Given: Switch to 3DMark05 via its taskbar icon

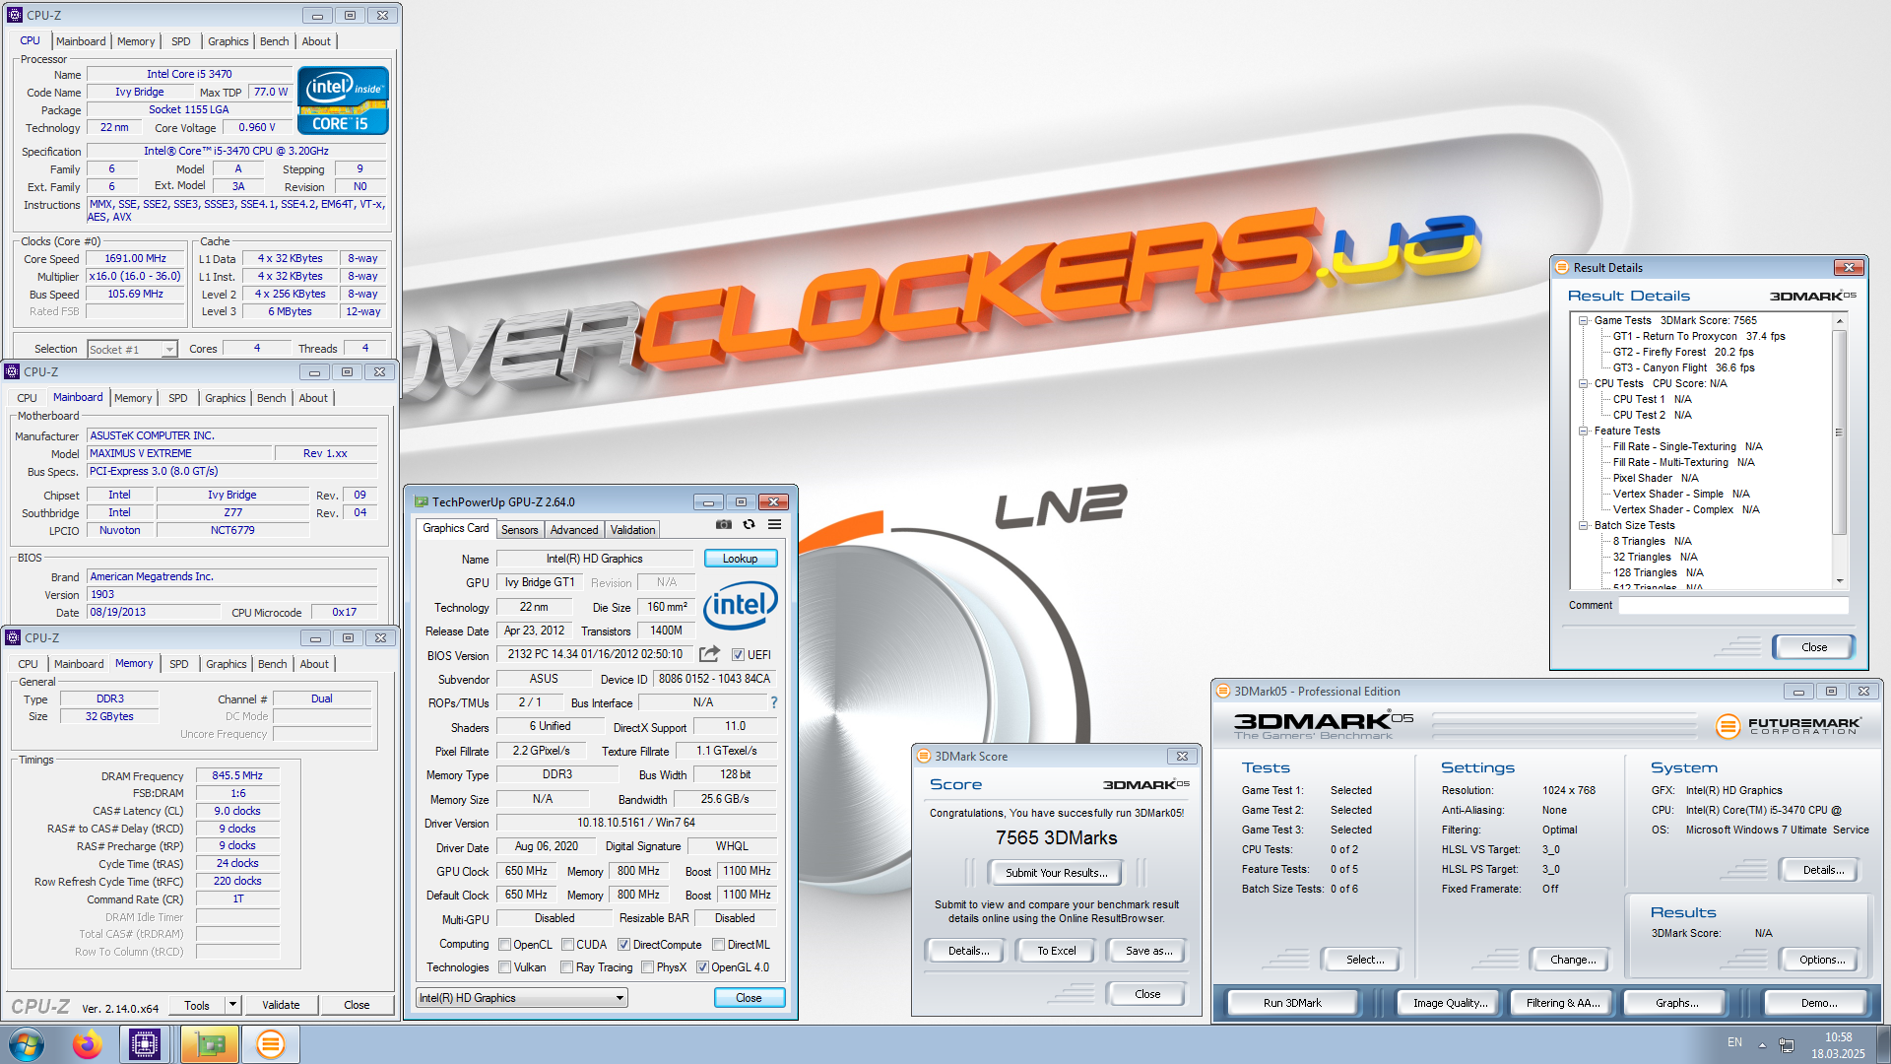Looking at the screenshot, I should (x=270, y=1044).
